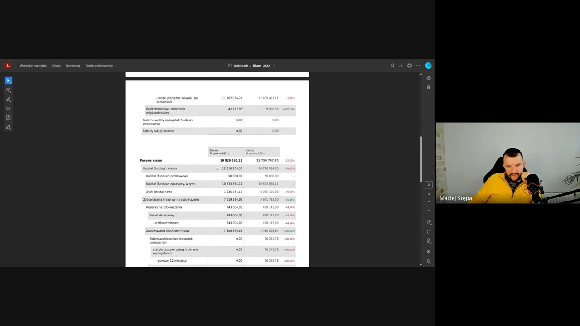Rotate the page view clockwise
The image size is (580, 326).
[x=429, y=231]
